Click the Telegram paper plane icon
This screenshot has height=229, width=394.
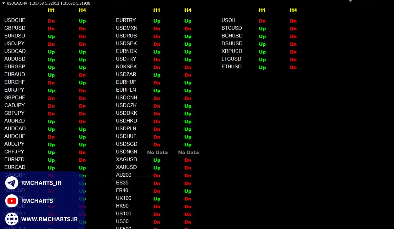coord(11,183)
